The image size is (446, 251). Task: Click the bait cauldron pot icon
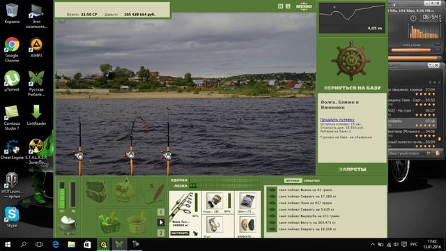[x=68, y=225]
